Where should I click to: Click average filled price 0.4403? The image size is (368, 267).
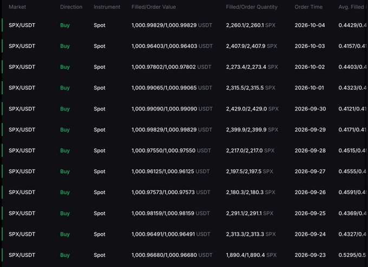click(x=352, y=67)
